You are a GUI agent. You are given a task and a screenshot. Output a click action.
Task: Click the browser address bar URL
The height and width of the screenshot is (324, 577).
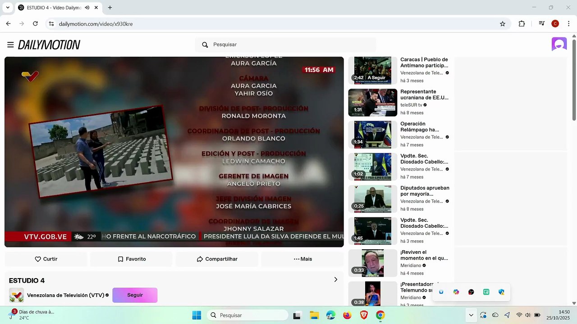click(96, 24)
